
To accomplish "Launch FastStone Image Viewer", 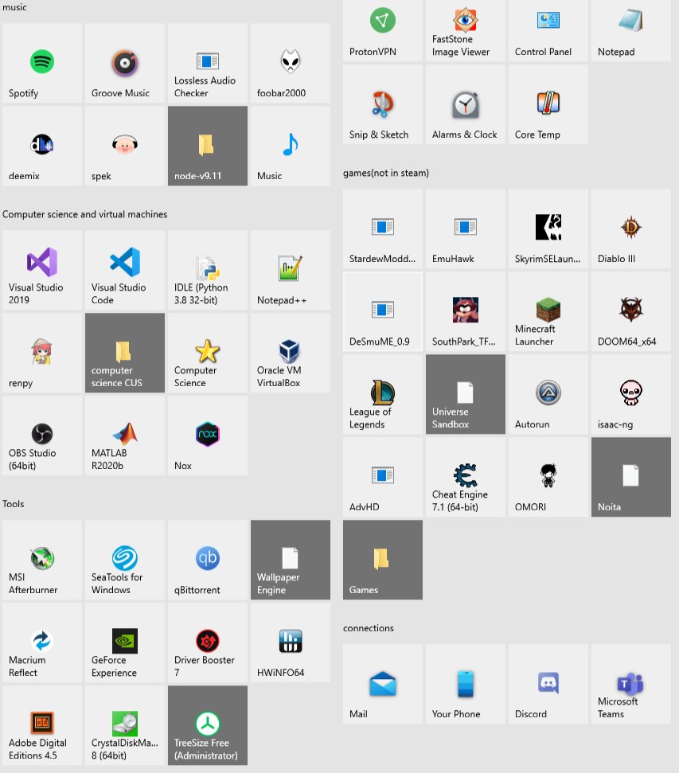I will 466,30.
